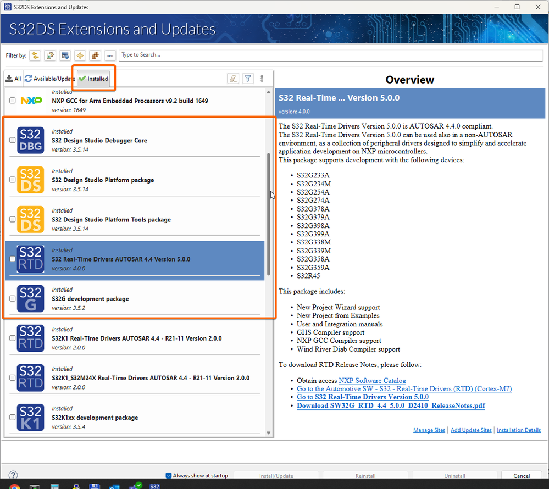Click the first tree-style filter icon
This screenshot has height=489, width=549.
35,55
